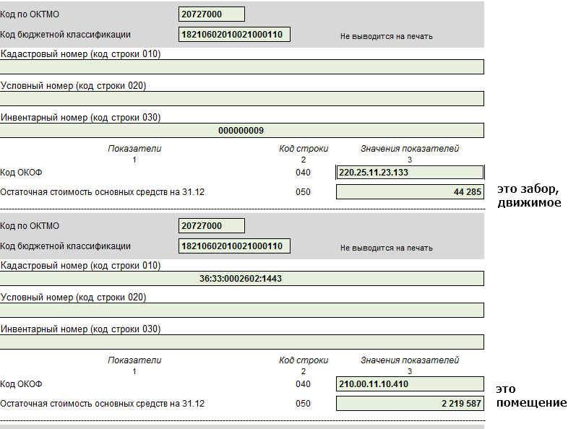Select the residual value field showing 44 285
Viewport: 576px width, 429px height.
click(410, 192)
